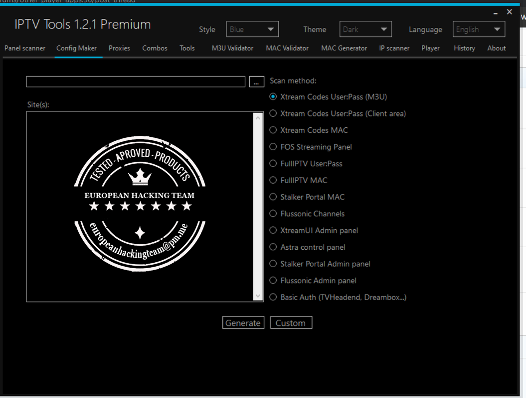Open the M3U Validator tab

232,48
